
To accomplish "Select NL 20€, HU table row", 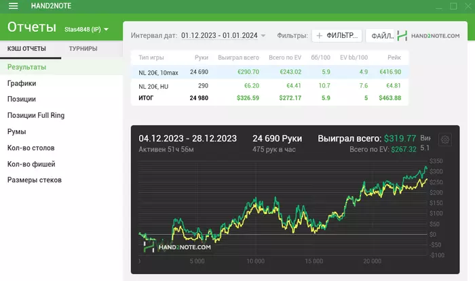I will coord(269,86).
